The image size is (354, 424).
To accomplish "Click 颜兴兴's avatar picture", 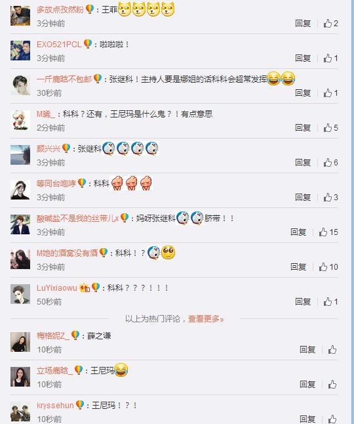I will 20,155.
